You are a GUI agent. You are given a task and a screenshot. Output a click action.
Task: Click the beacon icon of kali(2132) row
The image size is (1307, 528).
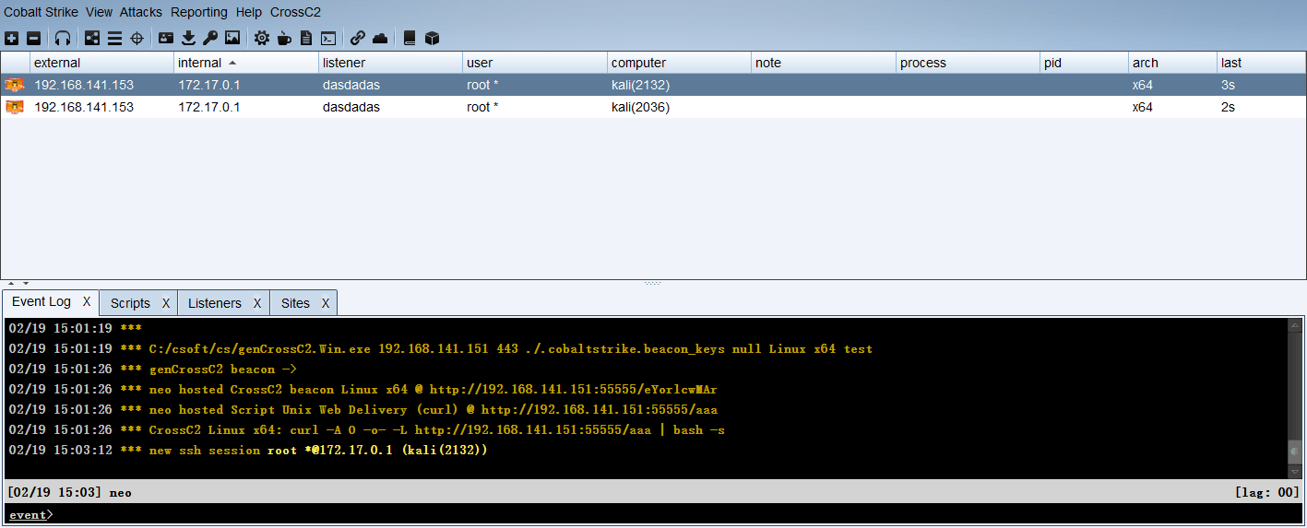tap(15, 85)
